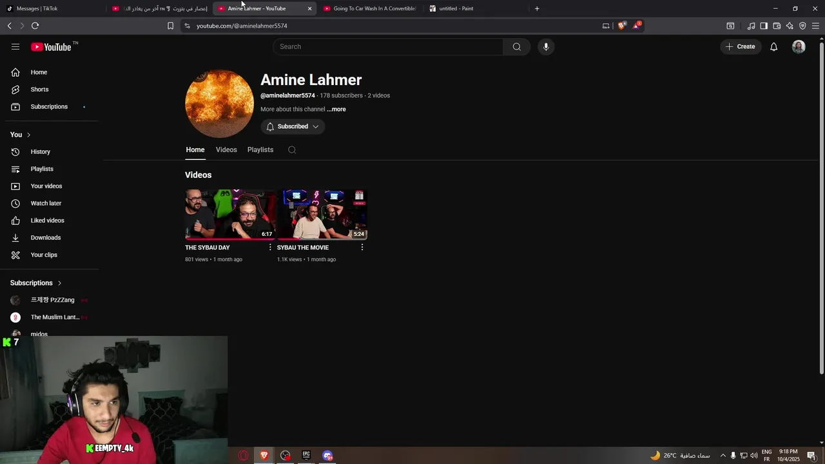Toggle Brave sidebar panel icon
The height and width of the screenshot is (464, 825).
[764, 26]
